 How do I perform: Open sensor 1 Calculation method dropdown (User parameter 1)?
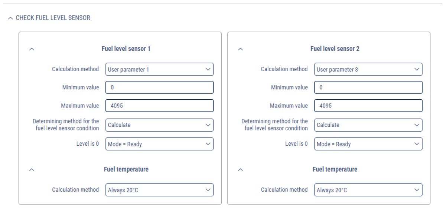tap(159, 69)
